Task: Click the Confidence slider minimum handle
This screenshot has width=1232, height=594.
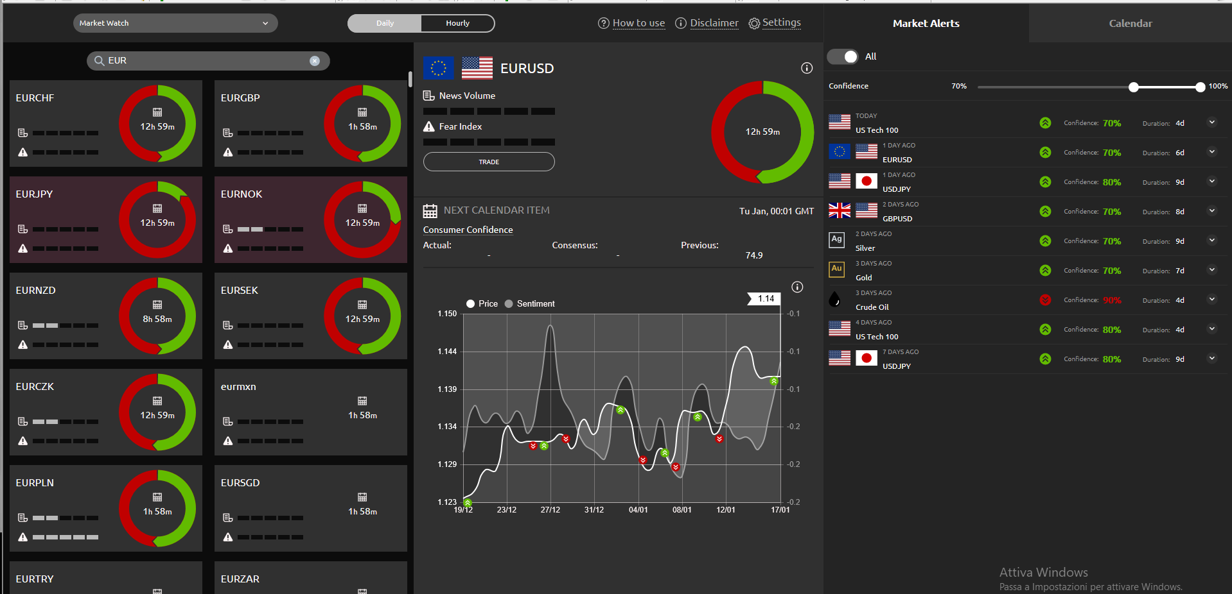Action: click(x=1134, y=87)
